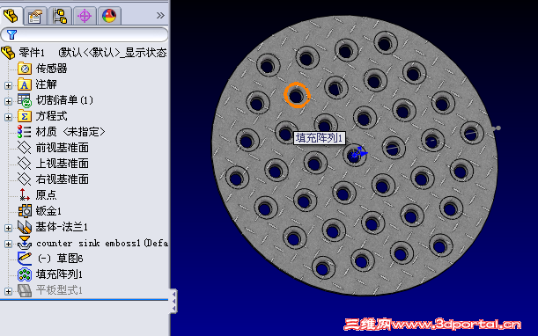Expand the 切割清单(1) node
The height and width of the screenshot is (336, 538).
8,101
